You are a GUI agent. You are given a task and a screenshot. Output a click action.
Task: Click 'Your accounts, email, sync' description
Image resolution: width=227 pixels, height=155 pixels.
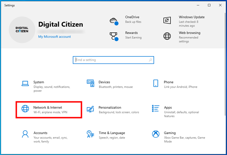(50, 140)
